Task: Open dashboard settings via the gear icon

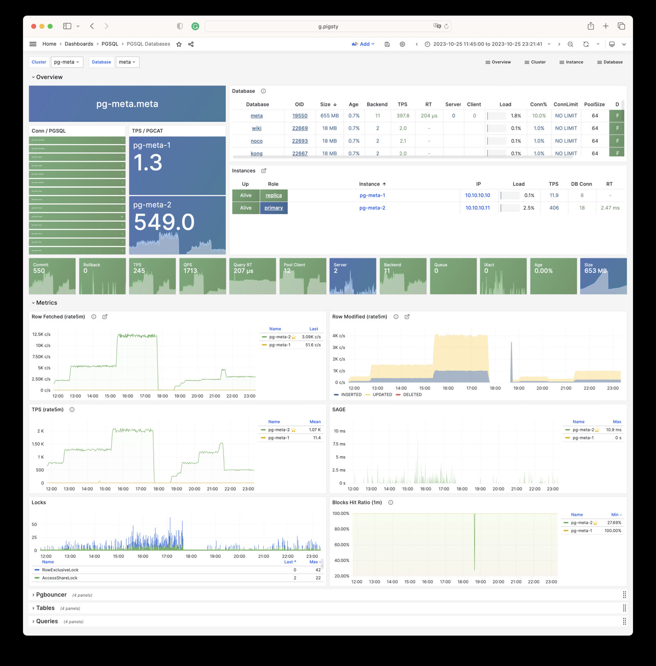Action: 402,44
